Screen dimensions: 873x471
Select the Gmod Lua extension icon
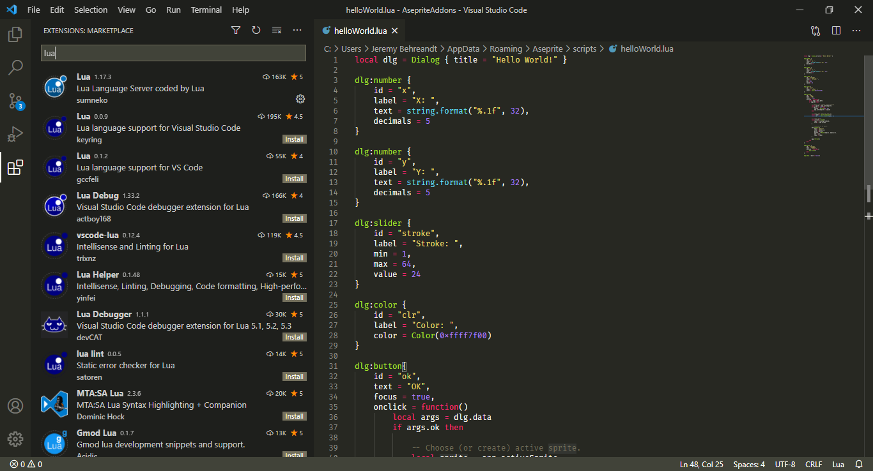[x=54, y=444]
